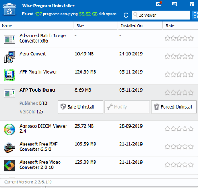Rate Aero Convert five stars
Screen dimensions: 198x188
pos(191,56)
